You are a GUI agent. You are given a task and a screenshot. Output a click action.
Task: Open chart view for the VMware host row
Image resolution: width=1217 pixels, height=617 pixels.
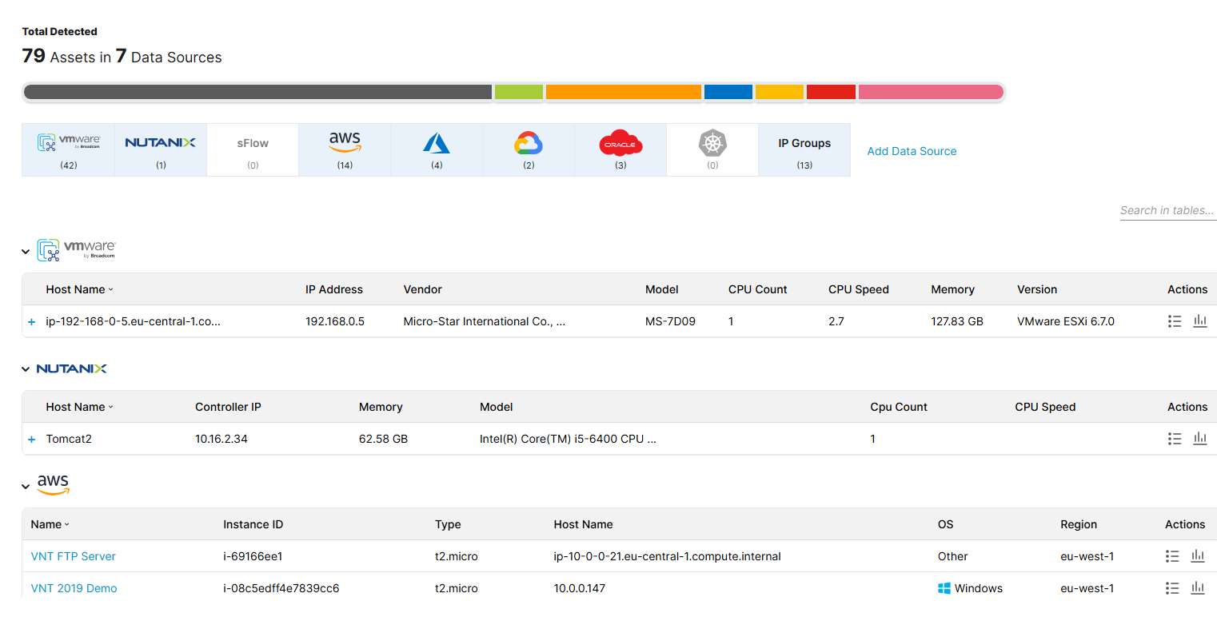(x=1200, y=321)
